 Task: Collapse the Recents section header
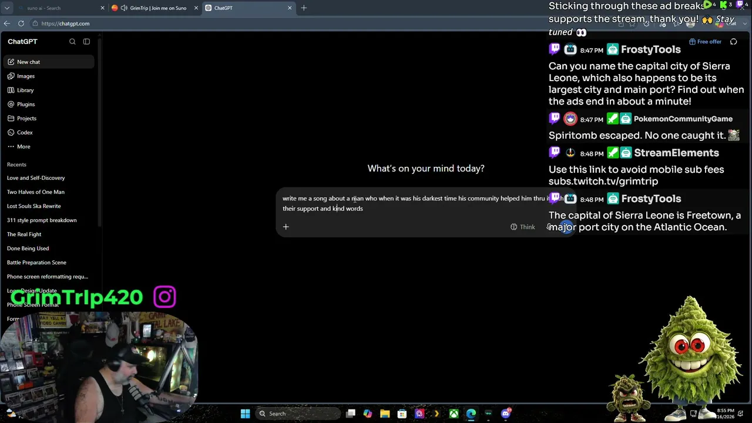point(16,164)
